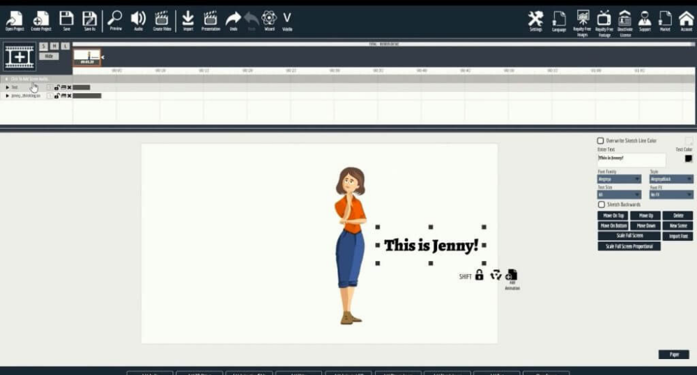Open the Audio speaker tool

click(x=138, y=21)
